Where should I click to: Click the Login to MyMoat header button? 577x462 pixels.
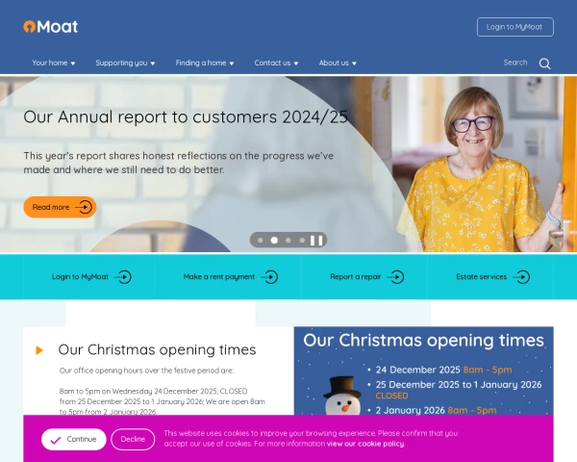[515, 27]
